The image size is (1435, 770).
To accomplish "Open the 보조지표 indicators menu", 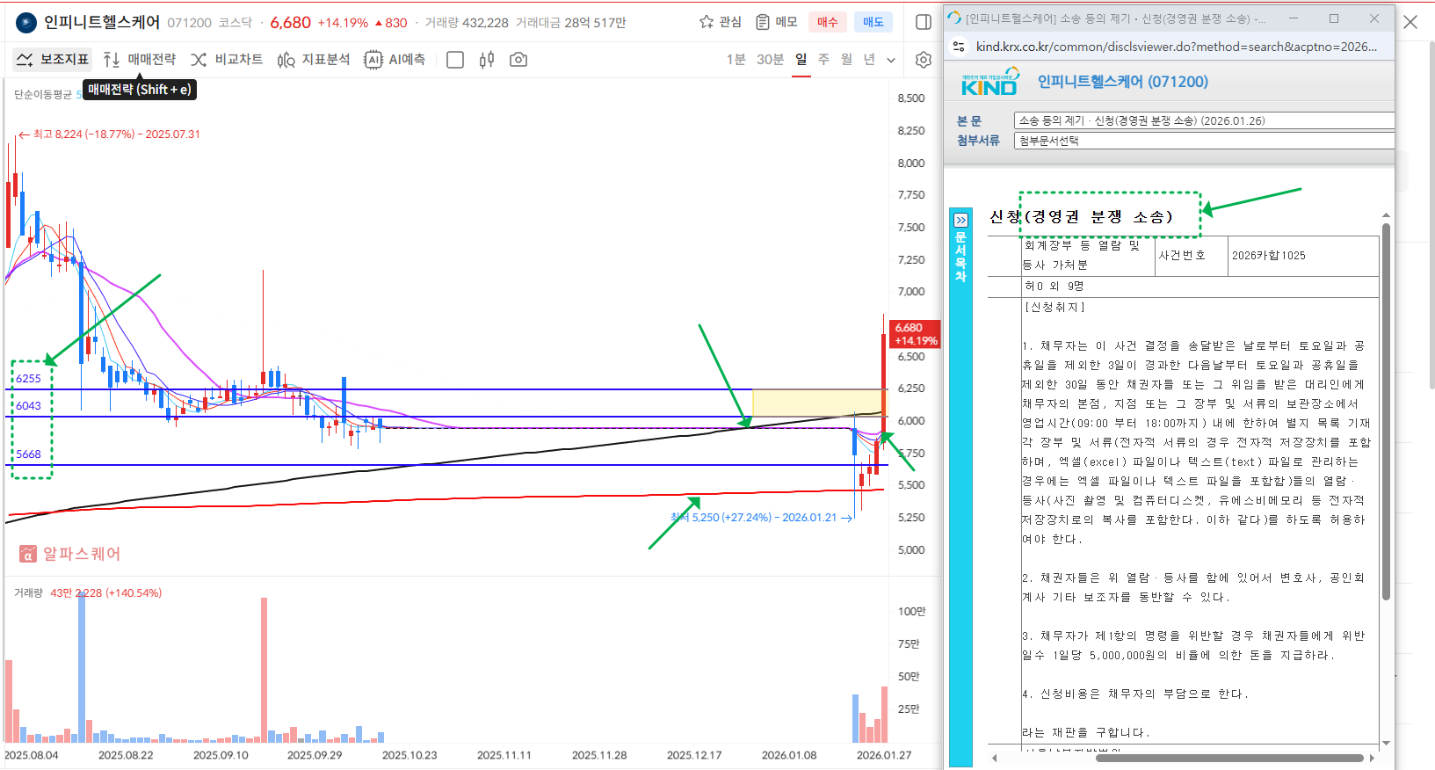I will [53, 60].
